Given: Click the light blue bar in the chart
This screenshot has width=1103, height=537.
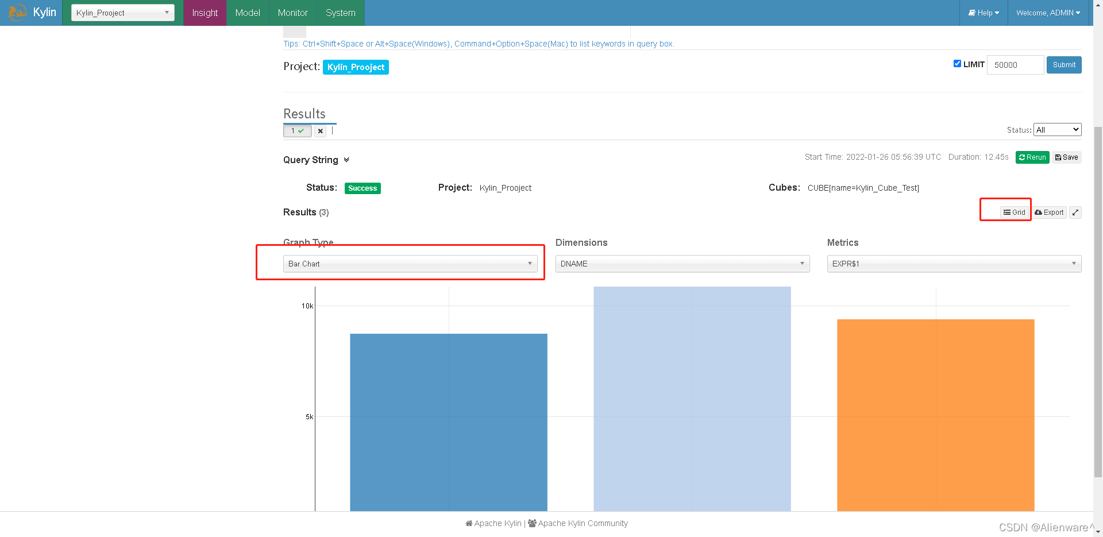Looking at the screenshot, I should coord(692,399).
